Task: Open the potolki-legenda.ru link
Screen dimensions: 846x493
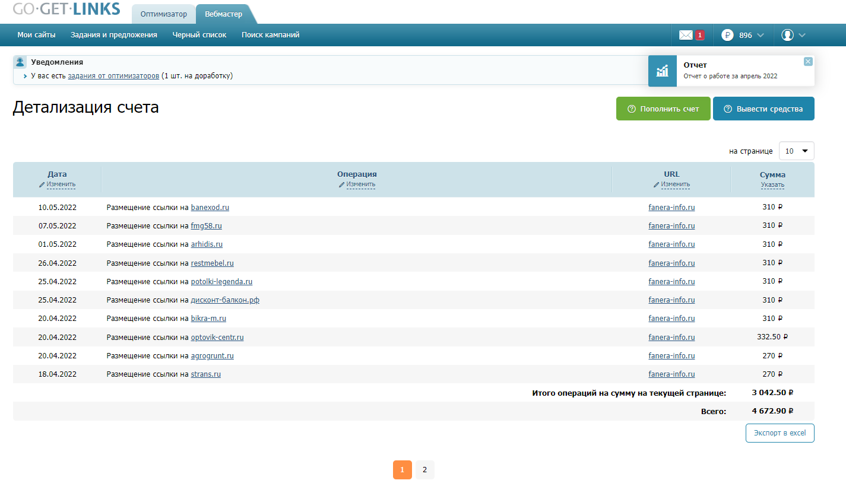Action: 221,282
